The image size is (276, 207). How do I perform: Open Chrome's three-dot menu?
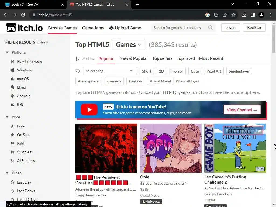270,15
